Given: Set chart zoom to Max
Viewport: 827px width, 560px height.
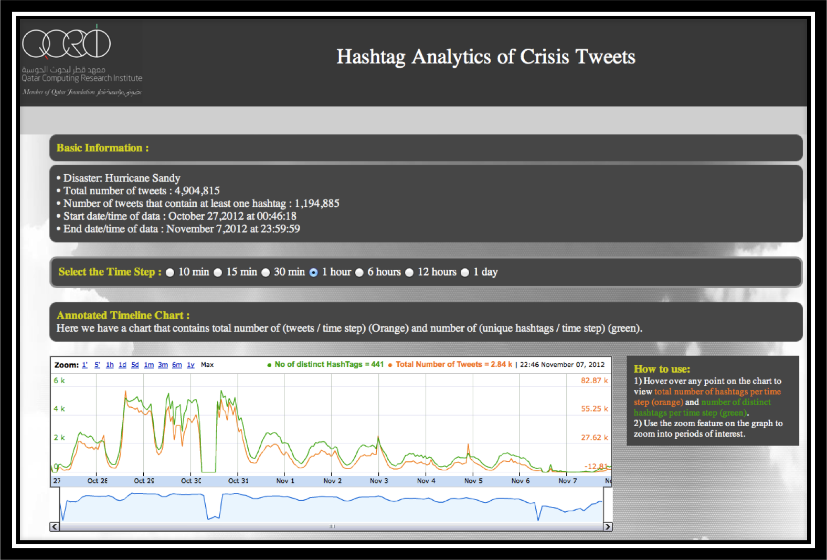Looking at the screenshot, I should click(207, 365).
